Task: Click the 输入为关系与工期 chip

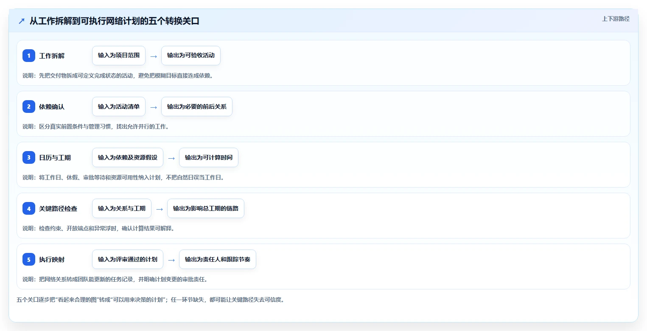Action: (x=122, y=208)
